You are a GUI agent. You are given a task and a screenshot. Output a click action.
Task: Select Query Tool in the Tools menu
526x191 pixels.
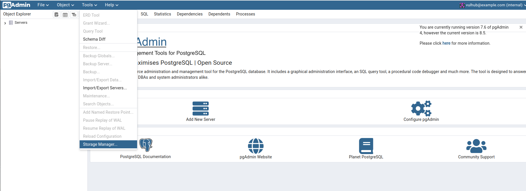pos(108,31)
